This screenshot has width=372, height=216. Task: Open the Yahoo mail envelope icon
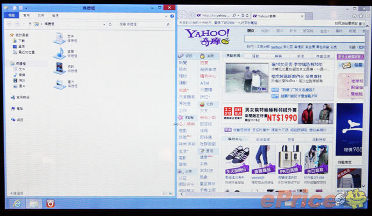pos(346,65)
